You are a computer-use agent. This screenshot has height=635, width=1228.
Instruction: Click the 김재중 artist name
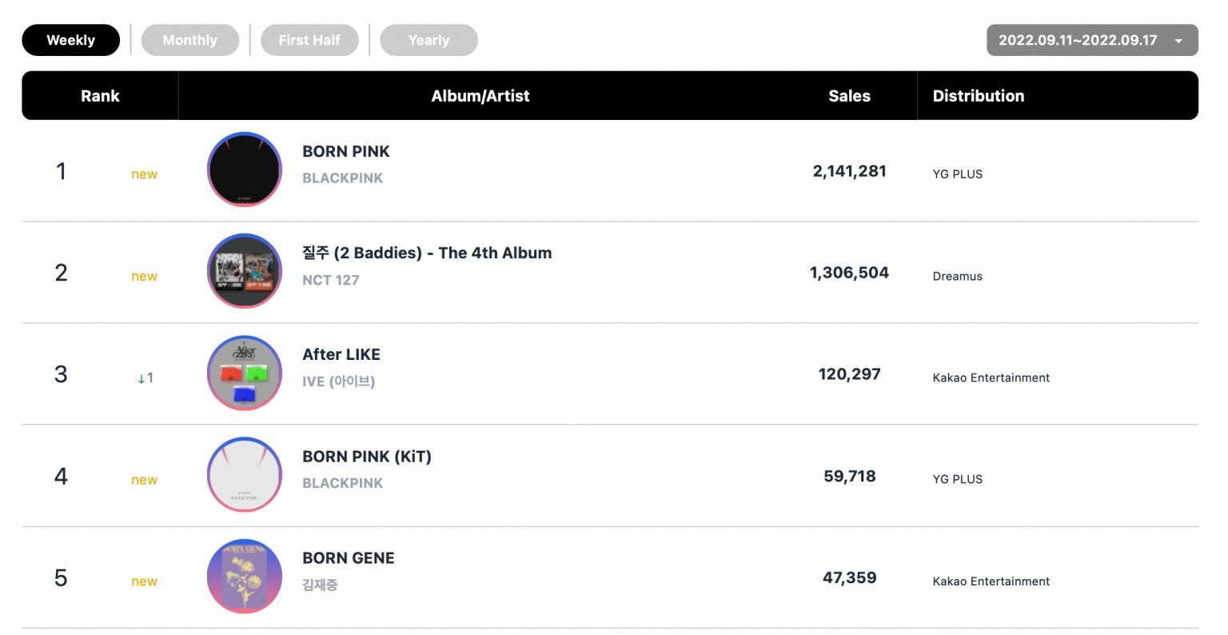click(320, 585)
